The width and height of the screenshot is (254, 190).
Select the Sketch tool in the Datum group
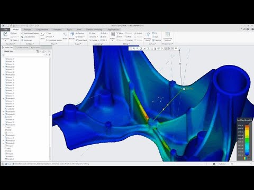[x=65, y=35]
